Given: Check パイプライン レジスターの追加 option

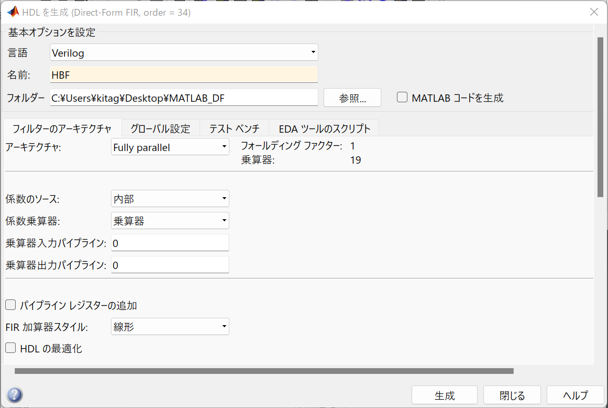Looking at the screenshot, I should click(x=10, y=305).
